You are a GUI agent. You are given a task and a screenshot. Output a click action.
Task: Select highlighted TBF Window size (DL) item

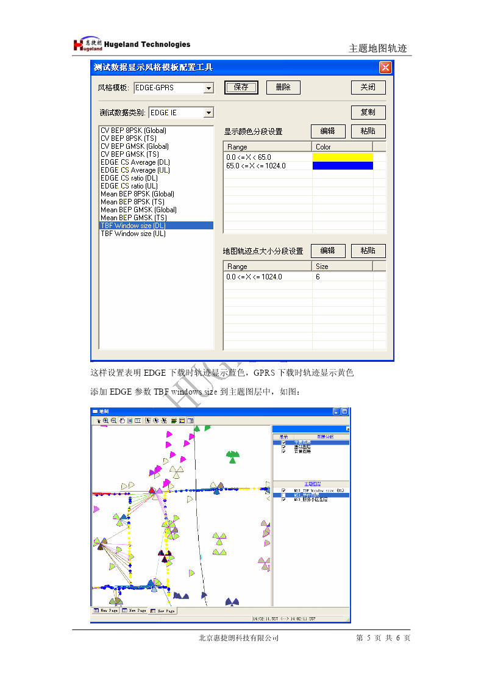tap(156, 226)
